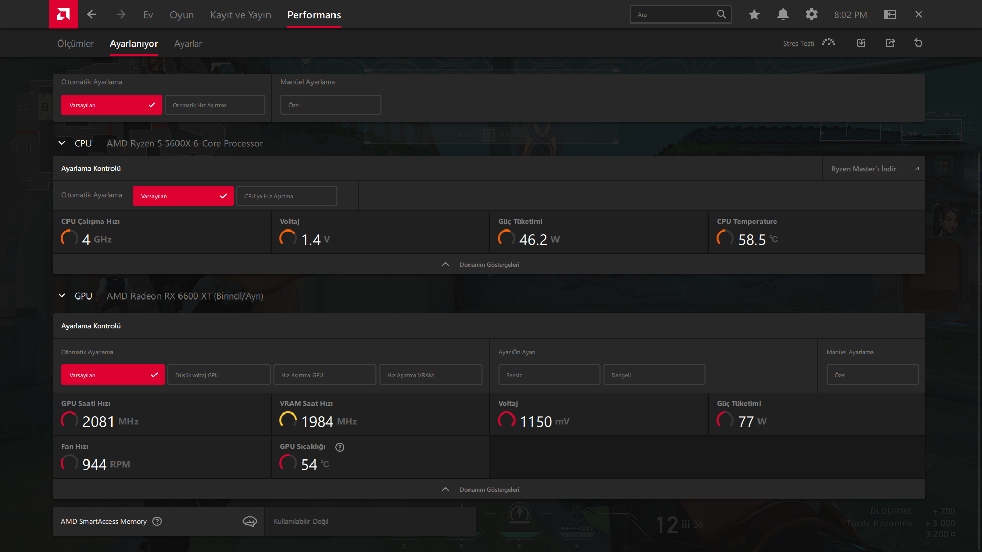Select the Sessiz tuning preset
Viewport: 982px width, 552px height.
click(549, 375)
